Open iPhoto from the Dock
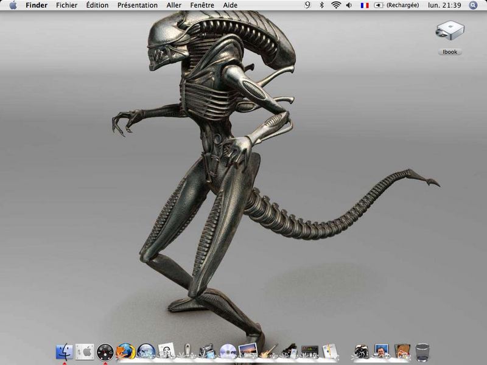Screen dimensions: 487x365 click(x=248, y=351)
